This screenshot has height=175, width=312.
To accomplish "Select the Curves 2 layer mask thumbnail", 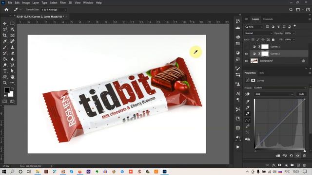I will [x=265, y=53].
